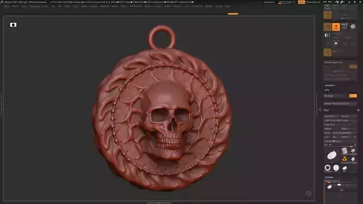
Task: Open the Alpha menu
Action: 6,6
